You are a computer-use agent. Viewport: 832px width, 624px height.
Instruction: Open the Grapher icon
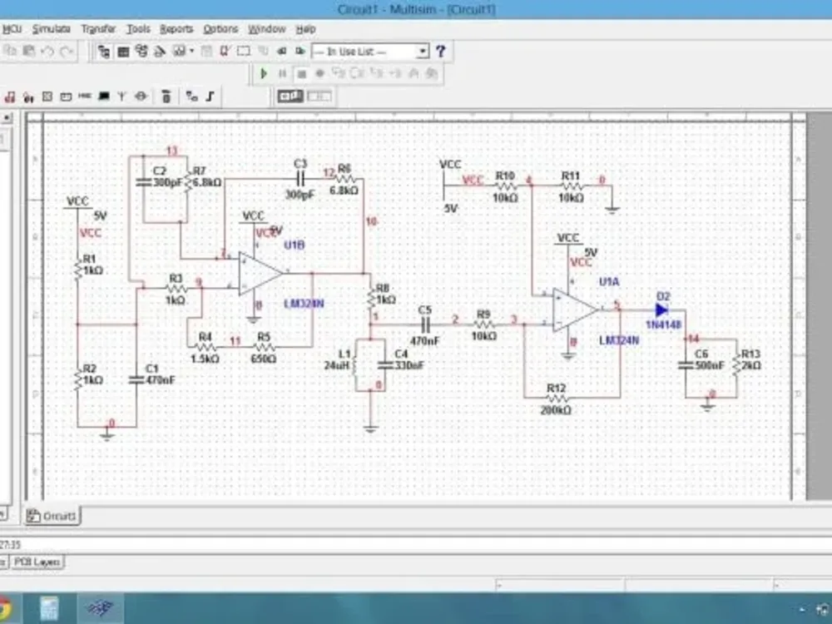pyautogui.click(x=180, y=52)
